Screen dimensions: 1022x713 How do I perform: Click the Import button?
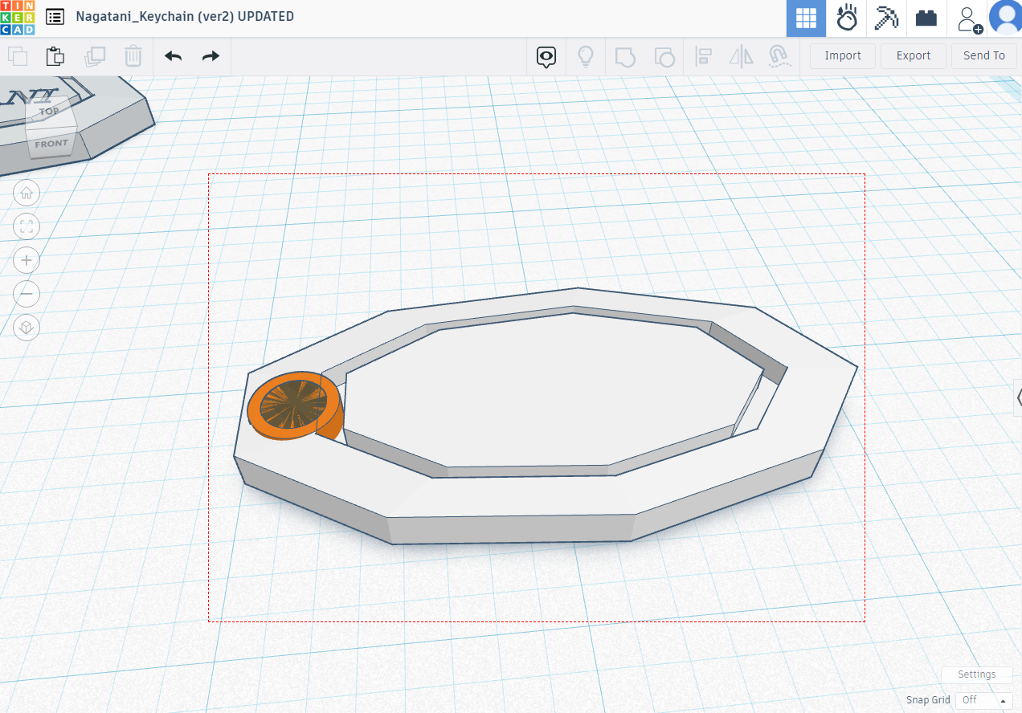pos(842,55)
